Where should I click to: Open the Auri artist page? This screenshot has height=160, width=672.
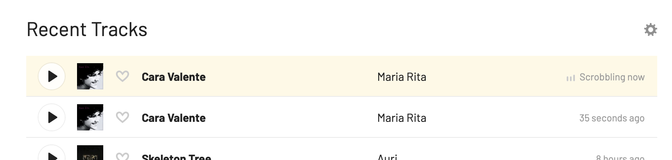coord(387,157)
